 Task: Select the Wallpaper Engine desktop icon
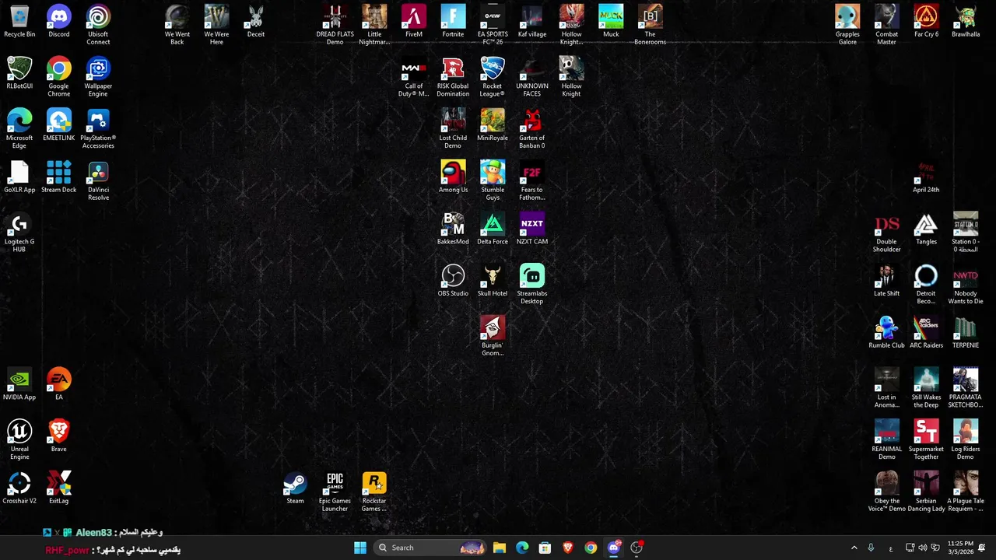(x=98, y=77)
